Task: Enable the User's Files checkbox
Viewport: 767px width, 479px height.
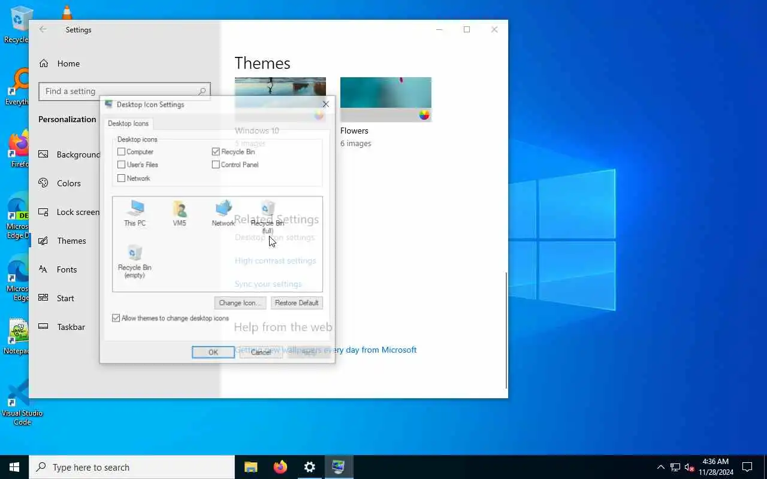Action: point(122,165)
